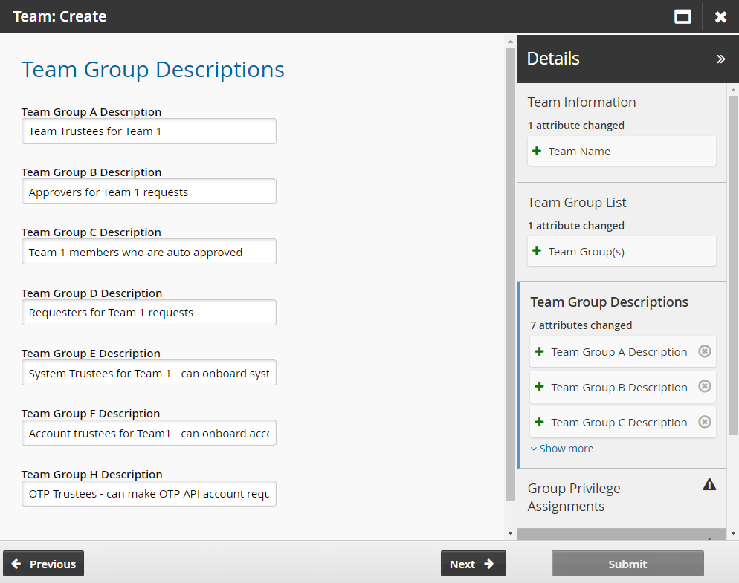Close the Team: Create dialog
739x583 pixels.
[x=720, y=16]
